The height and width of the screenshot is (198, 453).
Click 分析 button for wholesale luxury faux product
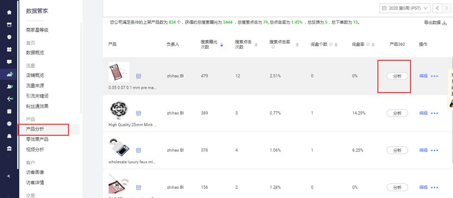[x=397, y=150]
